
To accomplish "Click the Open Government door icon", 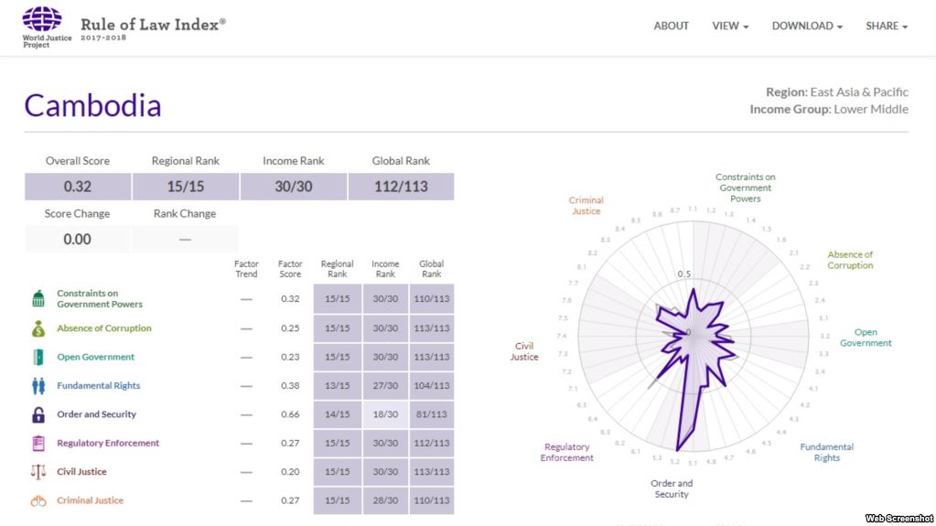I will (x=38, y=357).
